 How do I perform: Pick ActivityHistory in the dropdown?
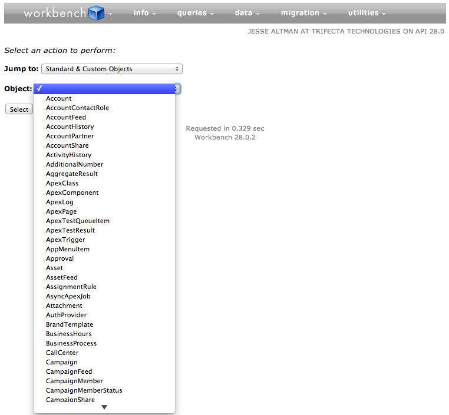[x=104, y=155]
